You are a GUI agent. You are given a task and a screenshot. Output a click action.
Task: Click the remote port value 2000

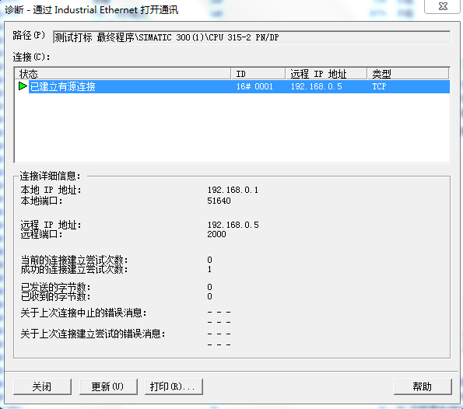(216, 234)
